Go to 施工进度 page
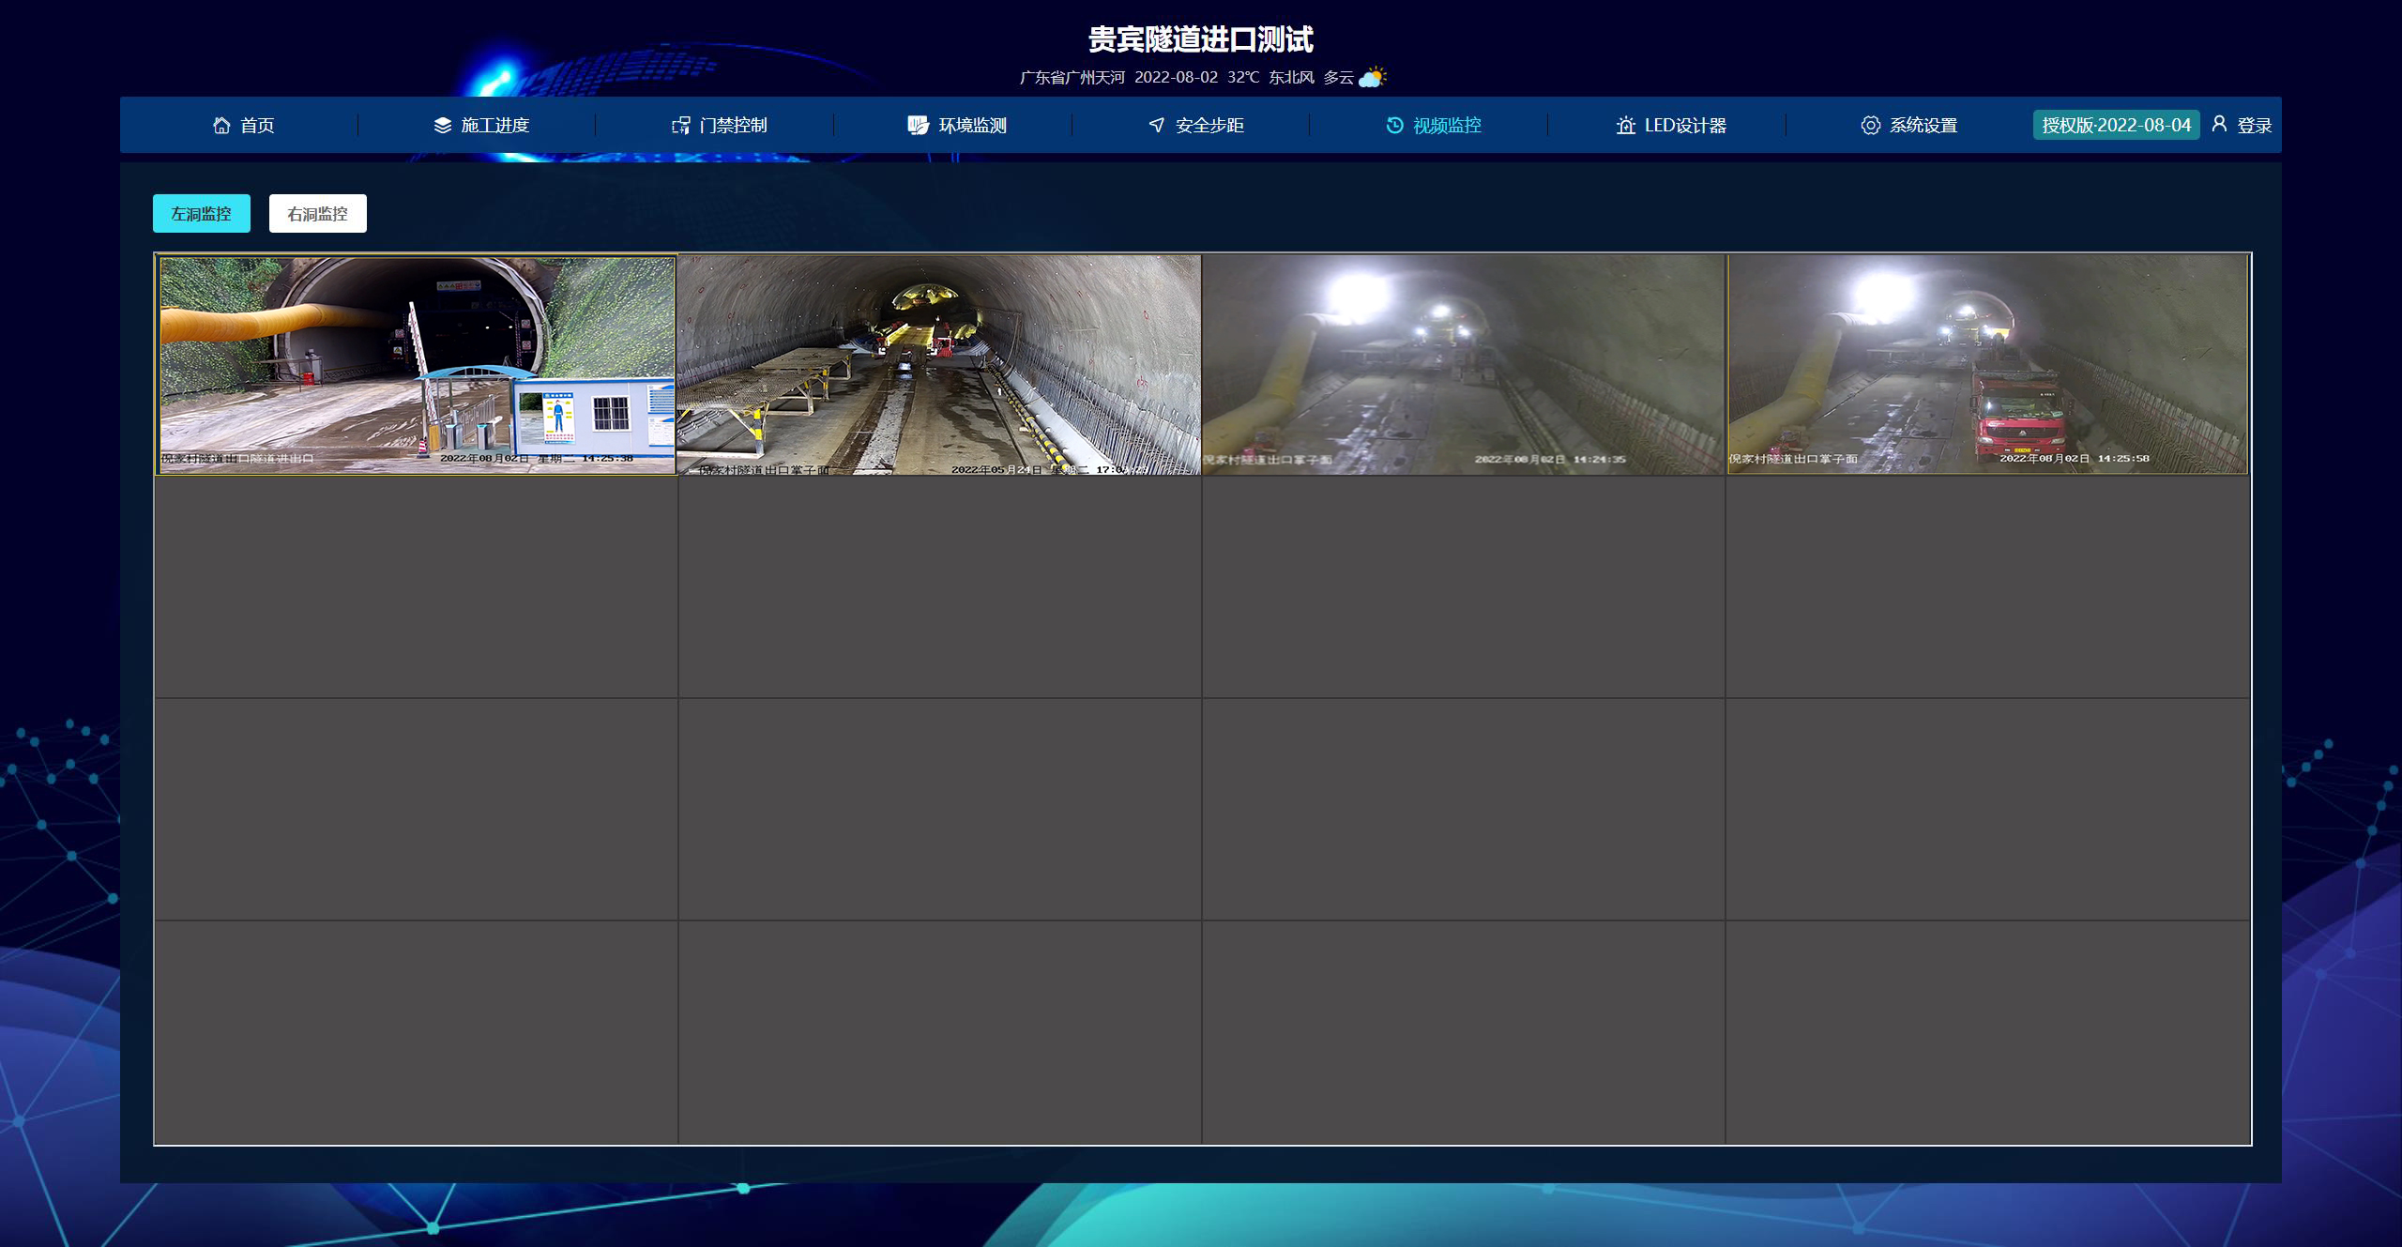The image size is (2402, 1247). click(x=481, y=125)
